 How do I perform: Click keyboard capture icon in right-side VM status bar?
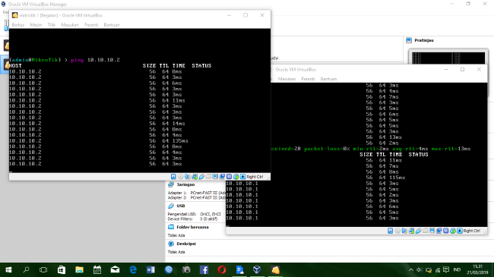[460, 231]
